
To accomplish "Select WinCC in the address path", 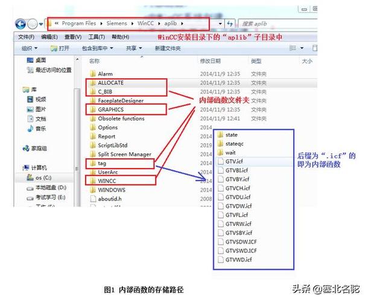I will coord(146,24).
